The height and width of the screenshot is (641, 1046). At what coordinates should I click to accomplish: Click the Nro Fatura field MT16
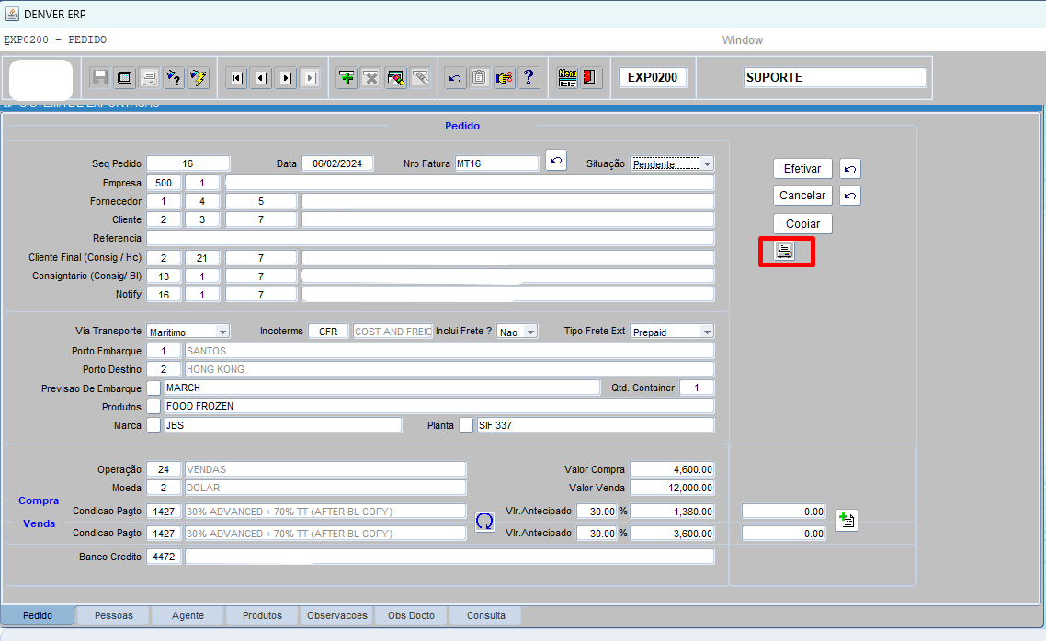[497, 163]
